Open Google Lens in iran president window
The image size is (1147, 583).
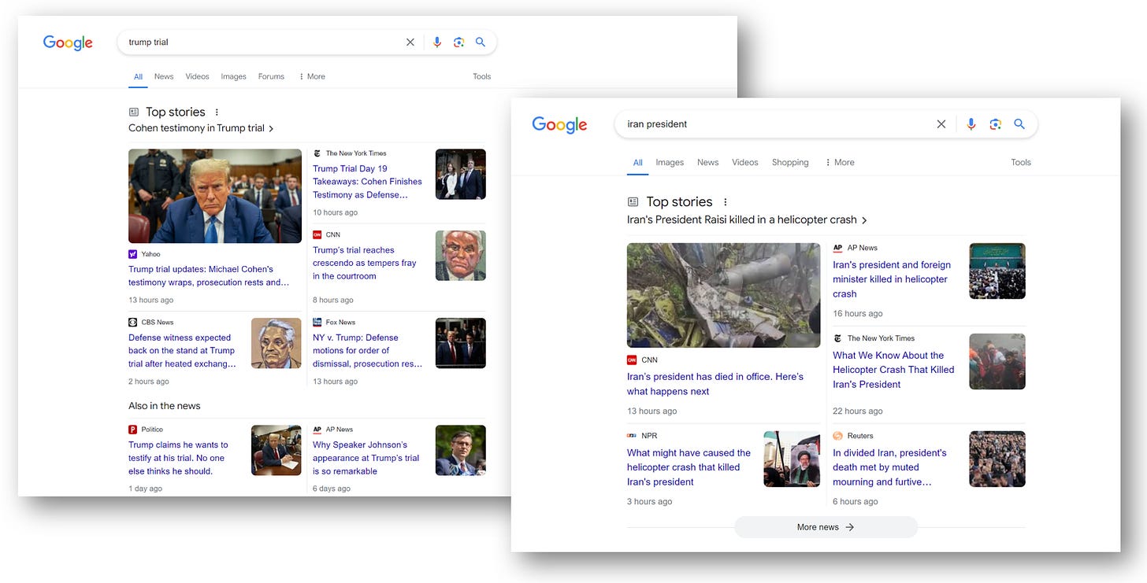pyautogui.click(x=995, y=124)
